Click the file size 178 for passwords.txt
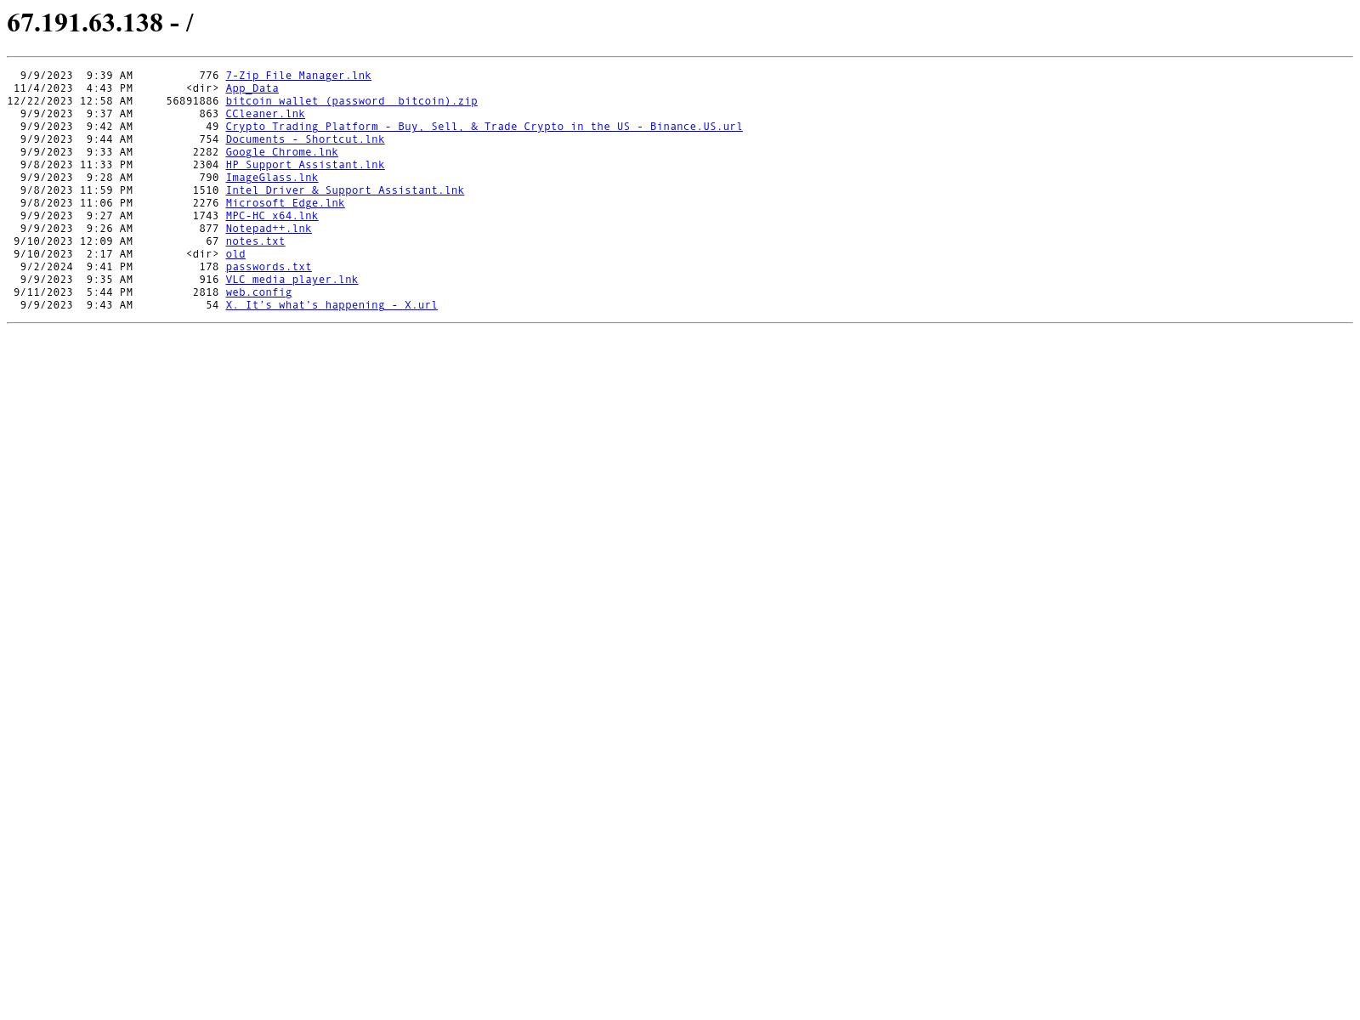 click(x=209, y=267)
